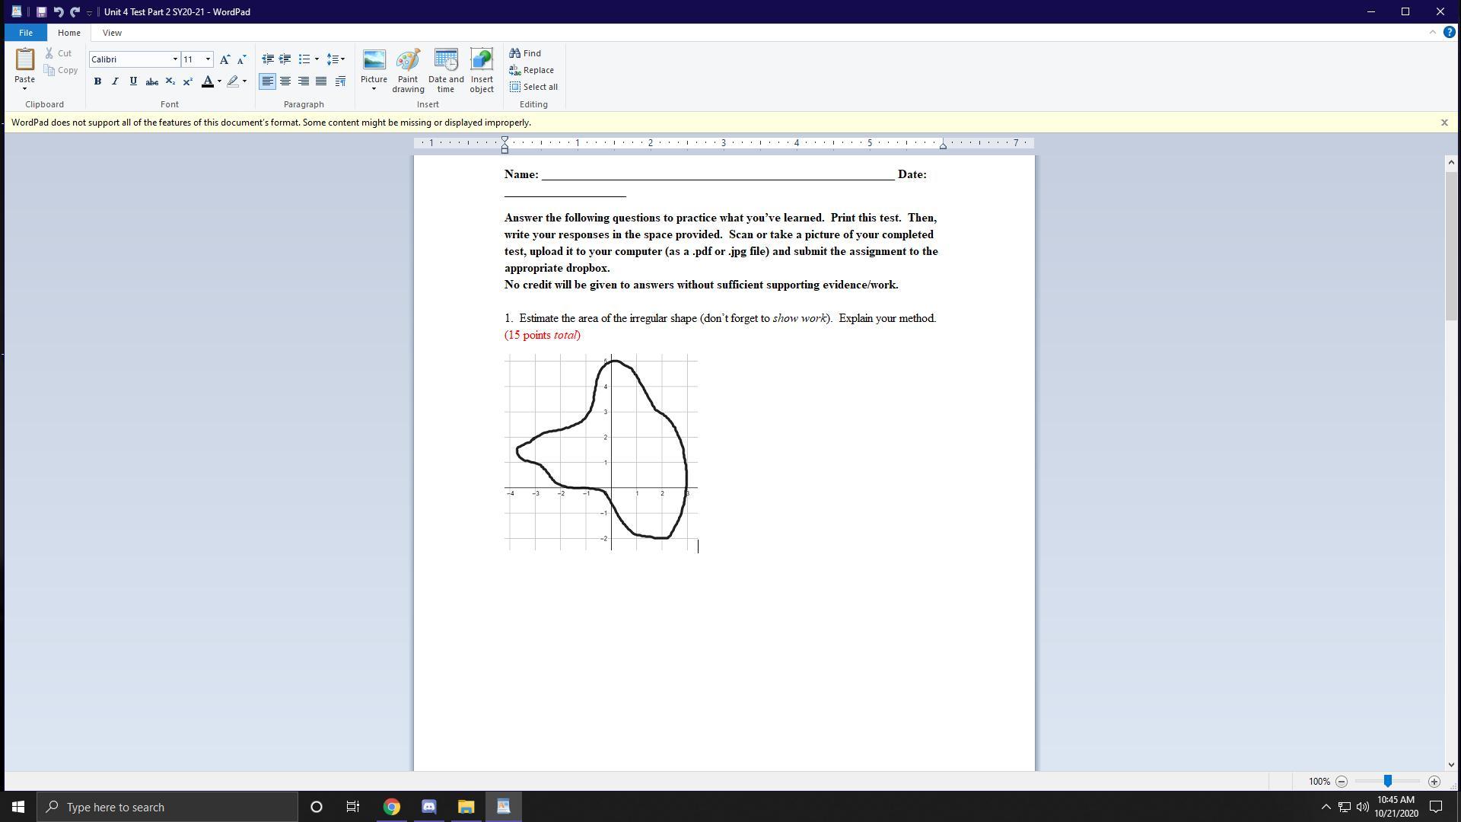Apply subscript formatting
Screen dimensions: 1461x822
point(170,81)
